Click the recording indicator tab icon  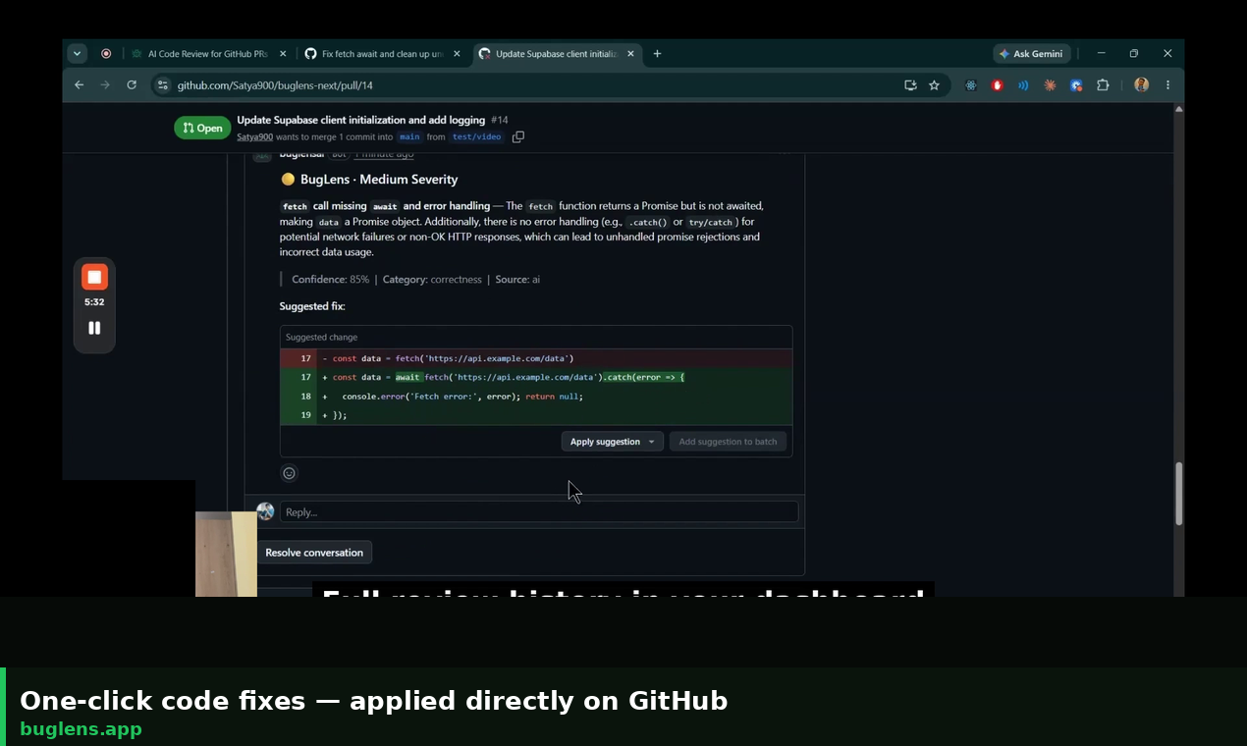[106, 54]
